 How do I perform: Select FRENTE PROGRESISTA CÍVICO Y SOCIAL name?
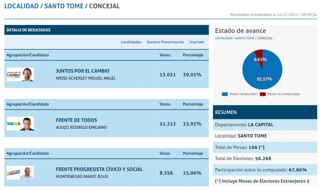(99, 169)
